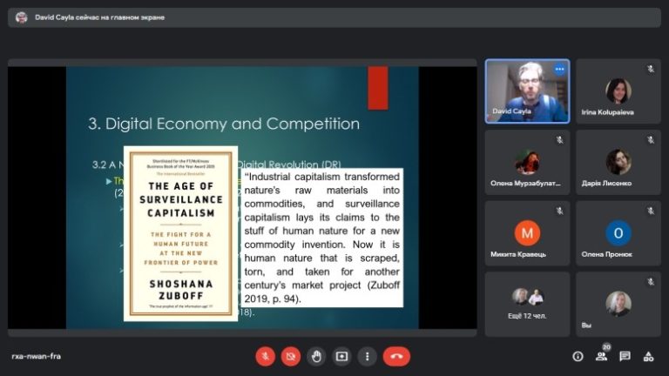Image resolution: width=669 pixels, height=376 pixels.
Task: Show the participants list icon
Action: point(601,357)
